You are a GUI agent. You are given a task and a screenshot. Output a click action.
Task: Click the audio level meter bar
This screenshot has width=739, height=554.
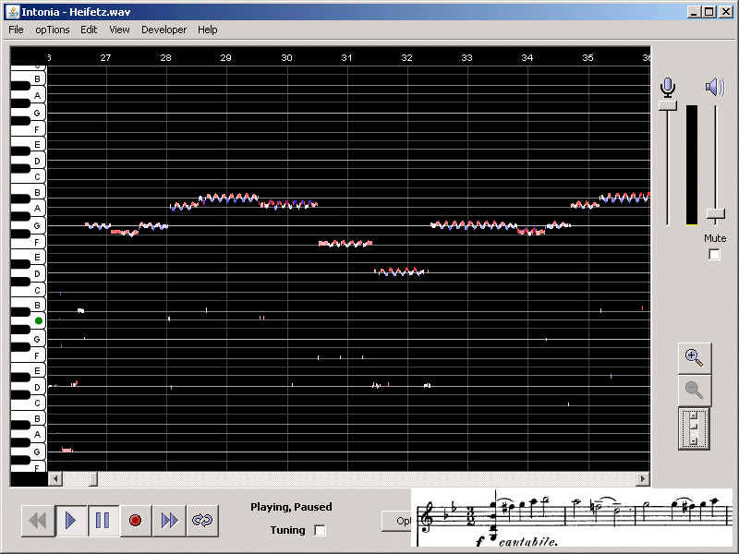tap(691, 165)
